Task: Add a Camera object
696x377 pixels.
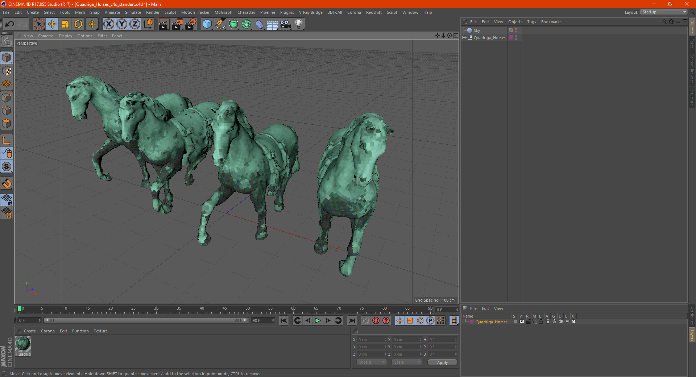Action: 286,24
